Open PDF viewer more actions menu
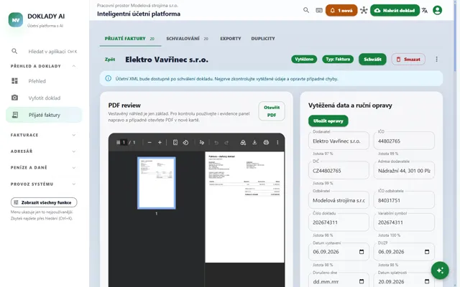460x287 pixels. (277, 142)
